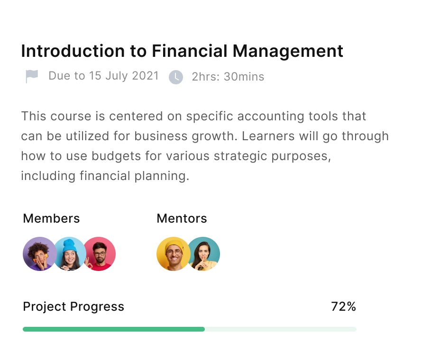
Task: Open the Introduction to Financial Management title
Action: point(182,51)
